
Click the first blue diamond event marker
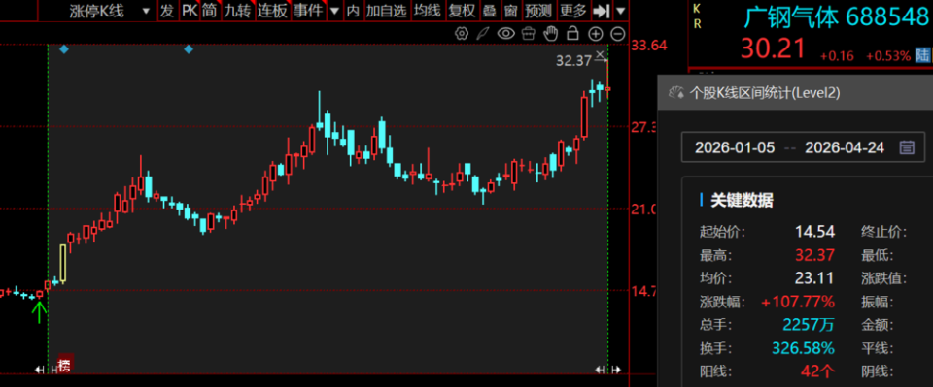(x=64, y=49)
